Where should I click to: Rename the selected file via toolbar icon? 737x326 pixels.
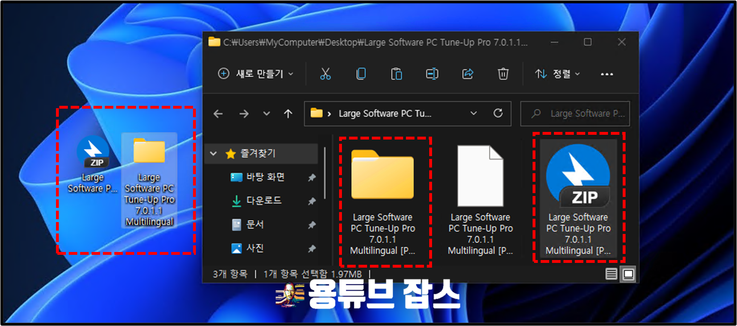(432, 74)
